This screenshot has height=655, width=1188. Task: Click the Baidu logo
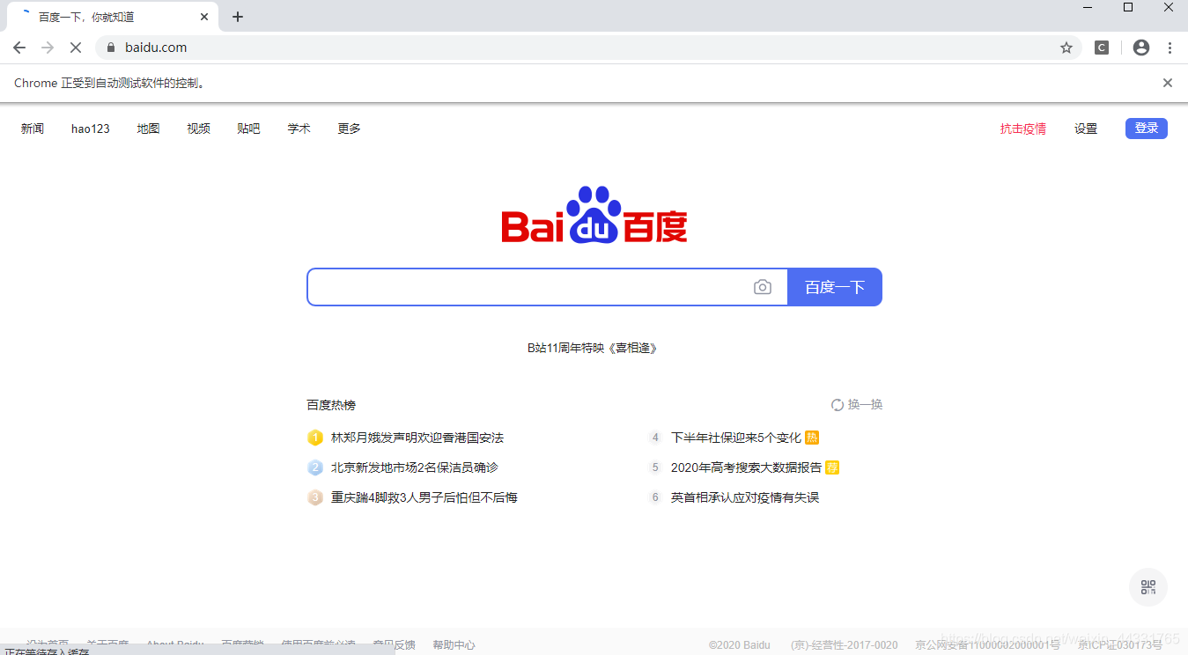[594, 214]
